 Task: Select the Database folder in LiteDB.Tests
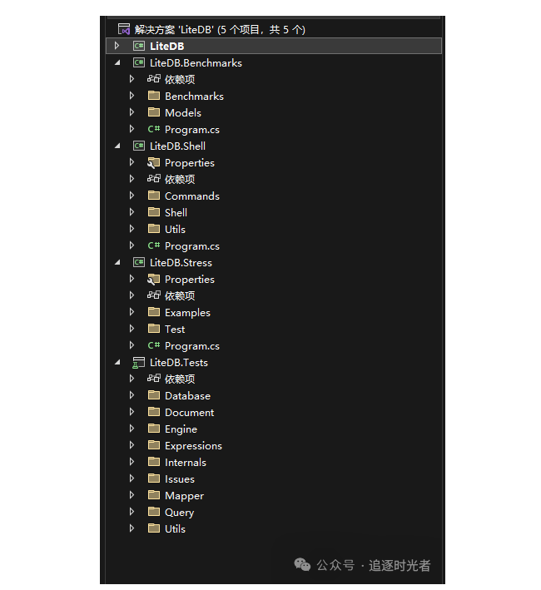(187, 395)
